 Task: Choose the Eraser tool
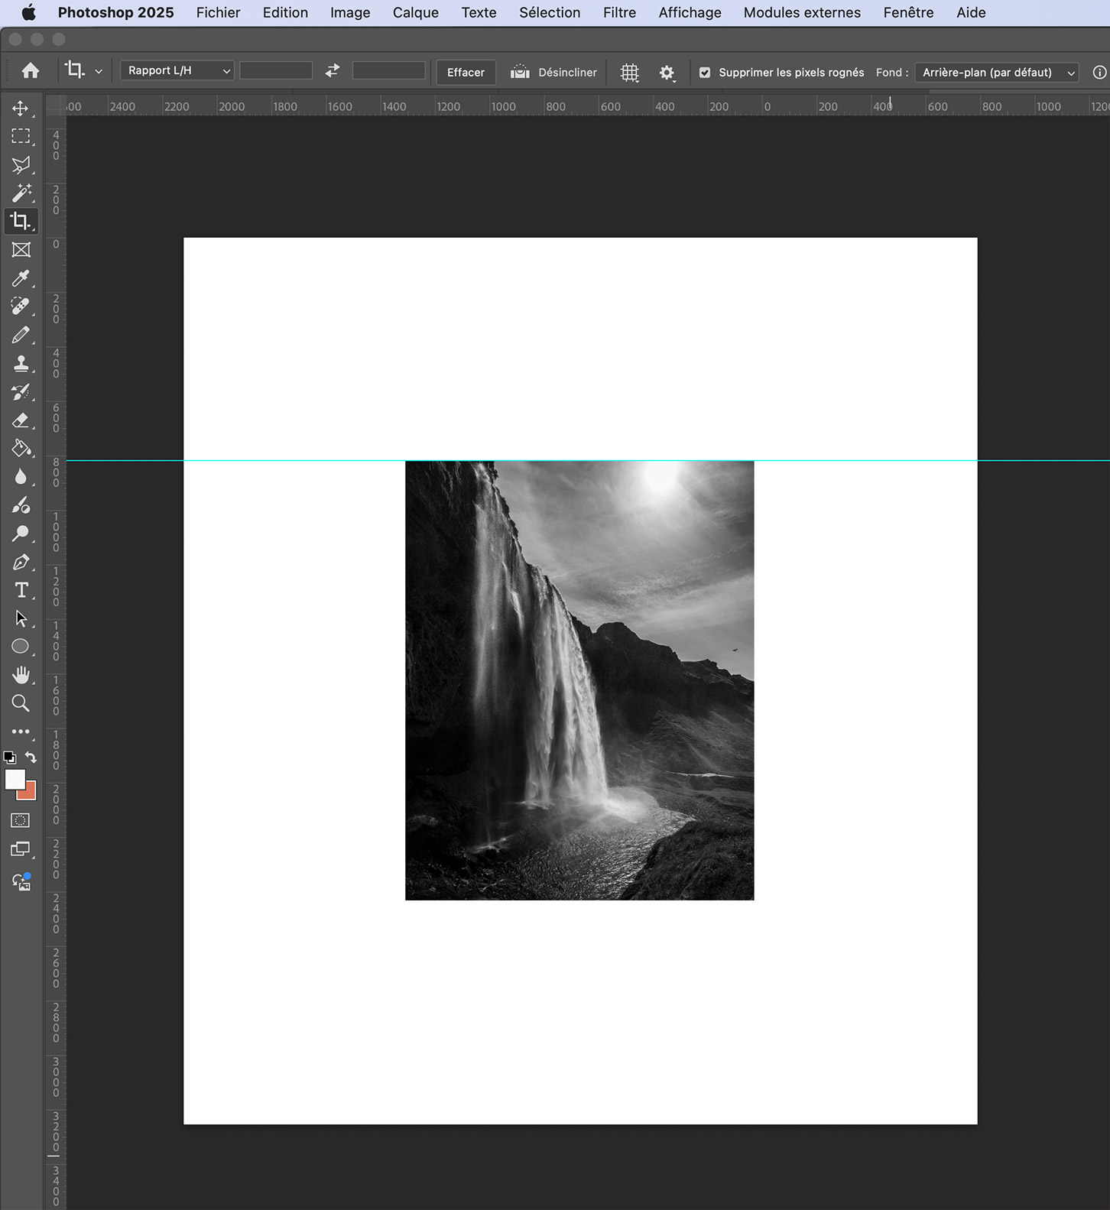tap(21, 420)
